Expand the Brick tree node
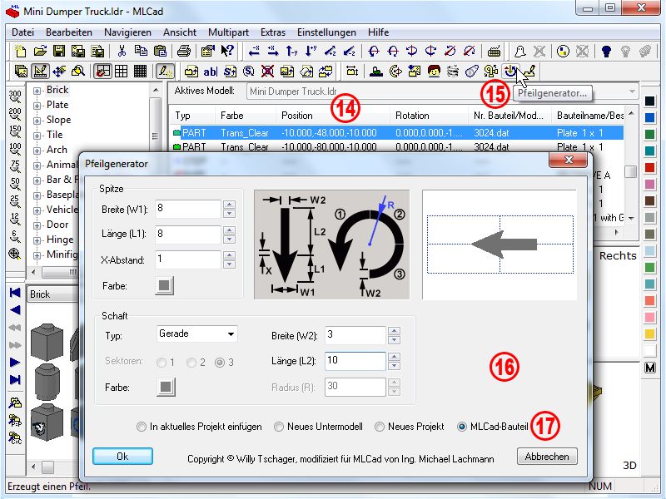Image resolution: width=666 pixels, height=499 pixels. coord(37,91)
